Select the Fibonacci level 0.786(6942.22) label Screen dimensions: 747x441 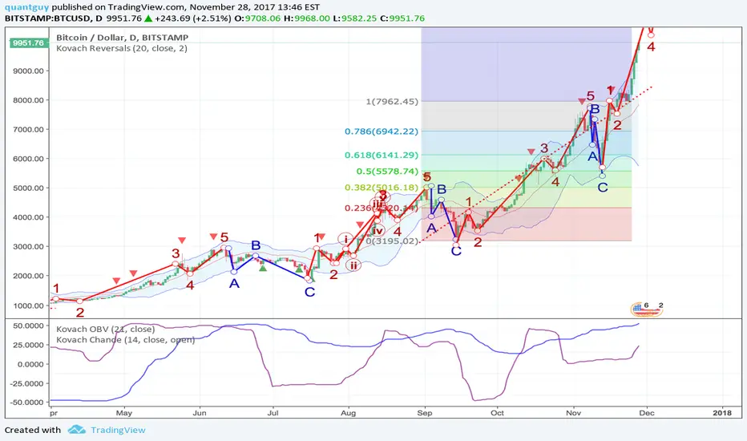click(x=382, y=131)
